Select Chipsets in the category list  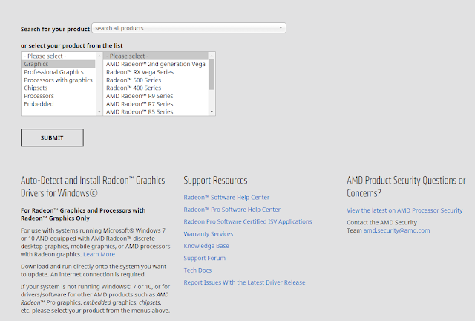59,88
